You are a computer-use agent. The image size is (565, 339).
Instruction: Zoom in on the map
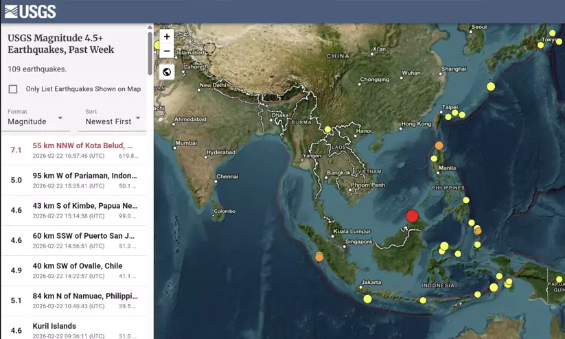167,37
